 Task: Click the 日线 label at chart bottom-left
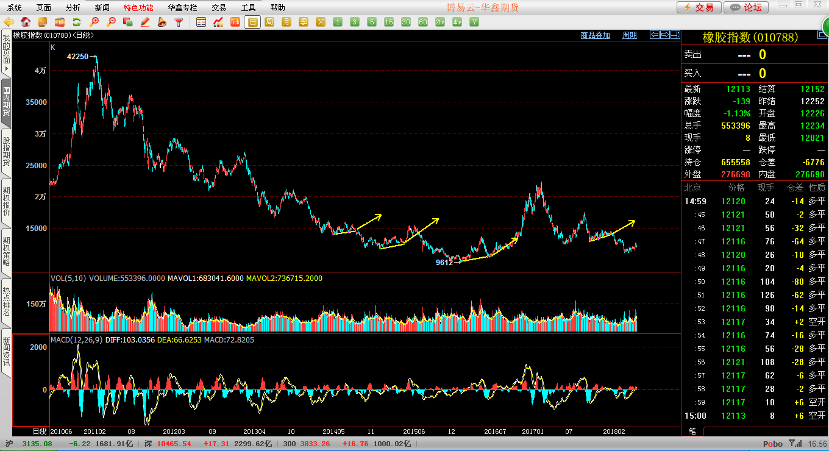[x=40, y=431]
